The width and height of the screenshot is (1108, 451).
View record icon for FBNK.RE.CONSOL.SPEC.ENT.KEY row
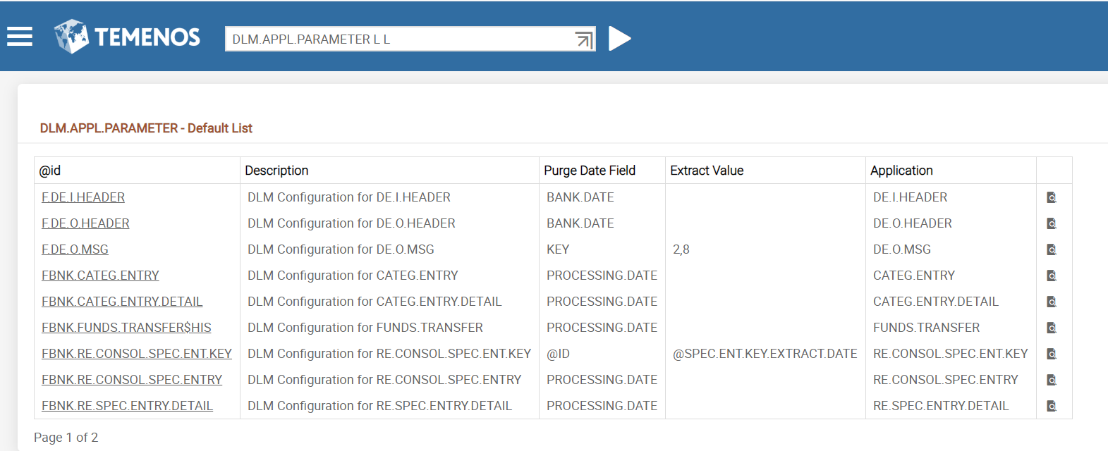1051,354
